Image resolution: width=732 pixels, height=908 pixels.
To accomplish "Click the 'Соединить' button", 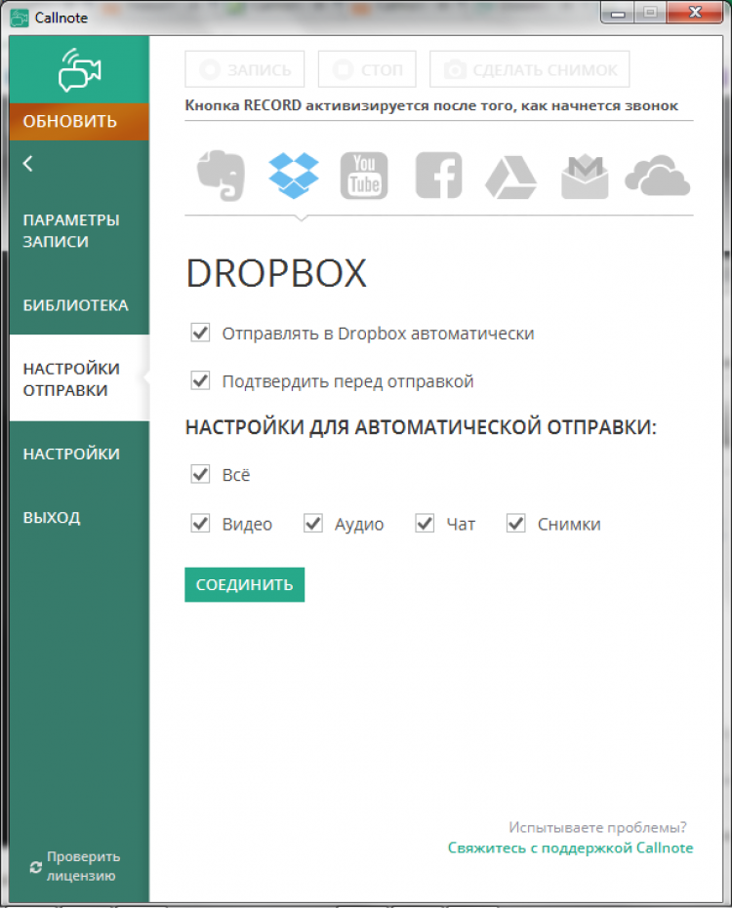I will [245, 585].
